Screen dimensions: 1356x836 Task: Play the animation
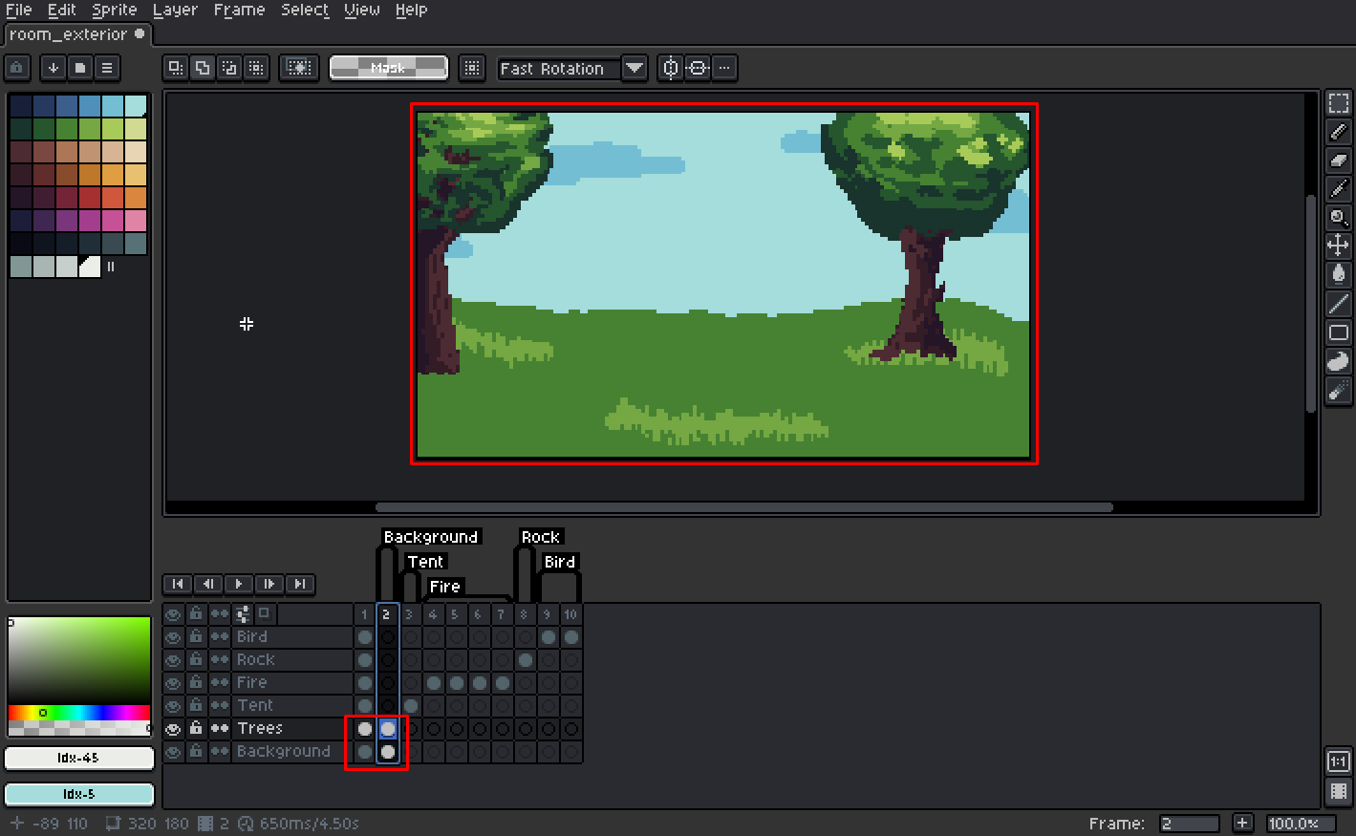pos(239,584)
